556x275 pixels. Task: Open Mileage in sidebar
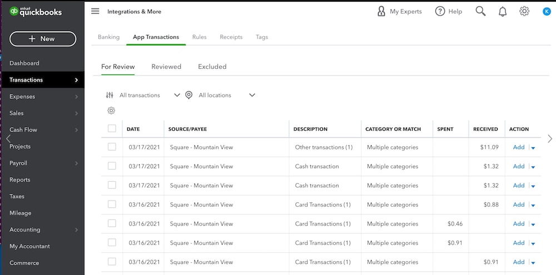[20, 213]
